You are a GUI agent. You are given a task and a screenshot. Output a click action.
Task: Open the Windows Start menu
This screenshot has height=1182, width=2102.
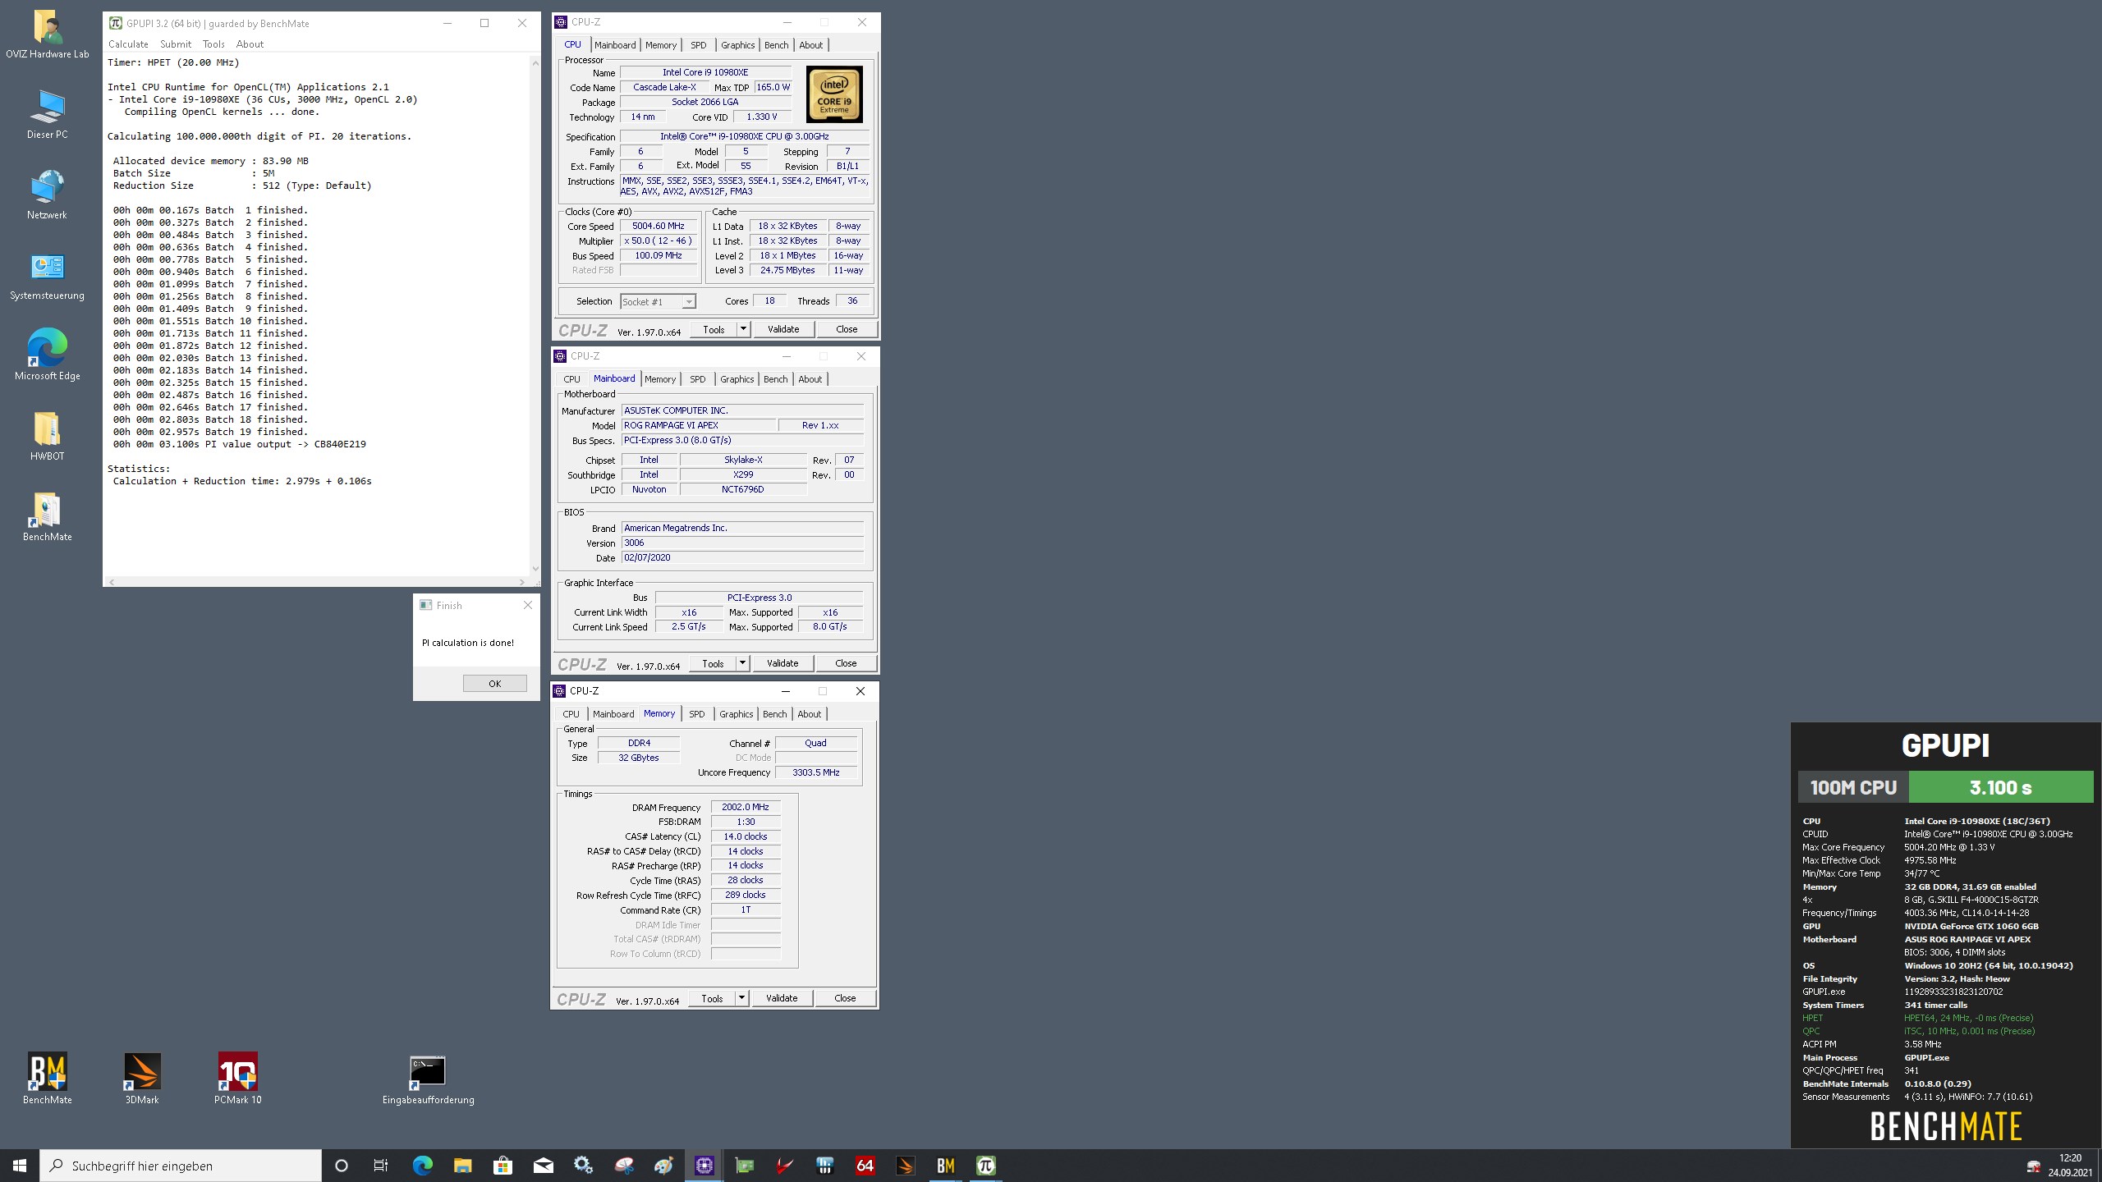click(x=20, y=1166)
